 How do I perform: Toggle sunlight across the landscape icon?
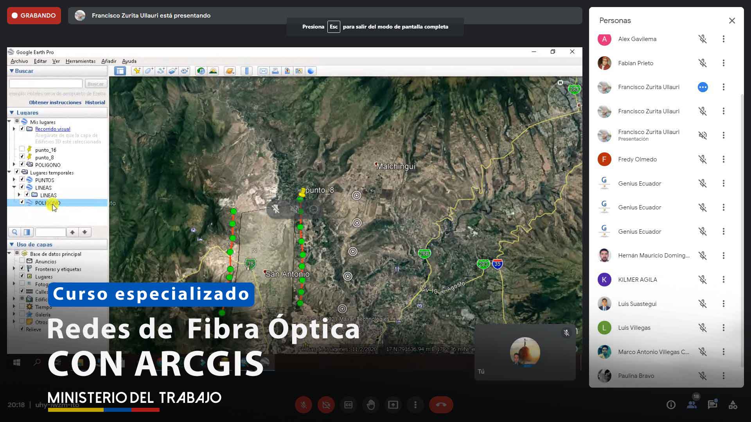[213, 71]
